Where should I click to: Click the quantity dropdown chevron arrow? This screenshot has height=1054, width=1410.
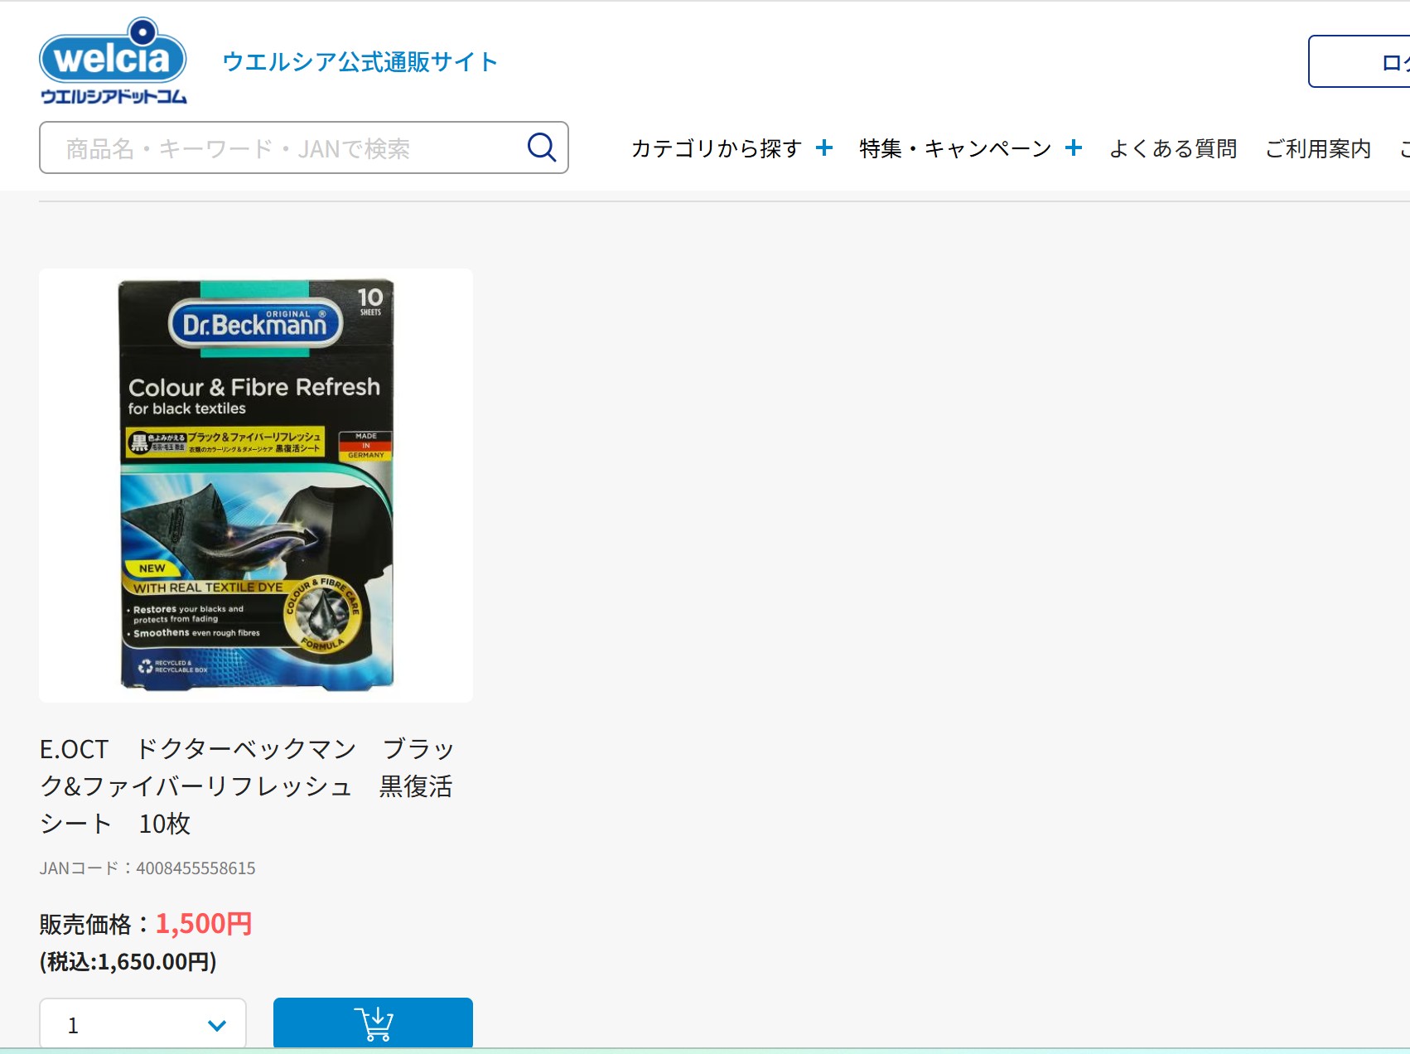point(217,1024)
